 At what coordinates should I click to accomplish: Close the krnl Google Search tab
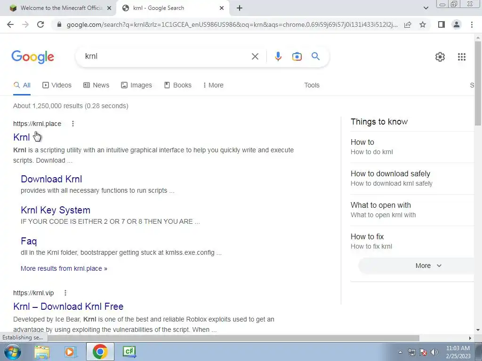(x=222, y=8)
